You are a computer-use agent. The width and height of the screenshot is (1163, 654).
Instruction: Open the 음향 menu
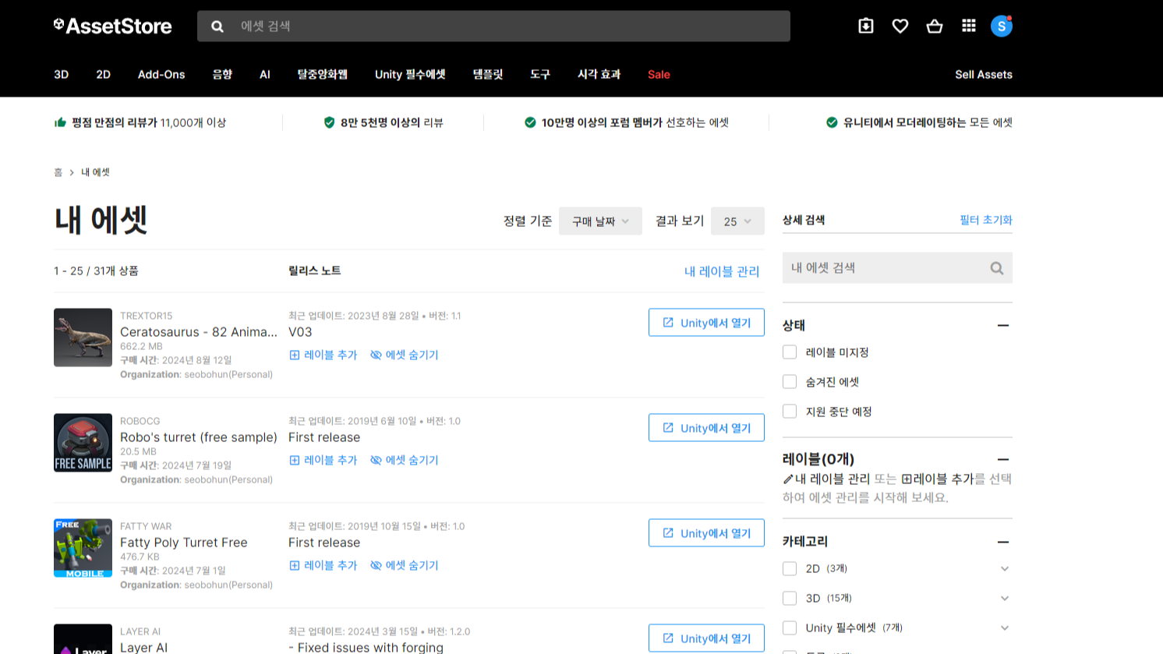point(222,75)
